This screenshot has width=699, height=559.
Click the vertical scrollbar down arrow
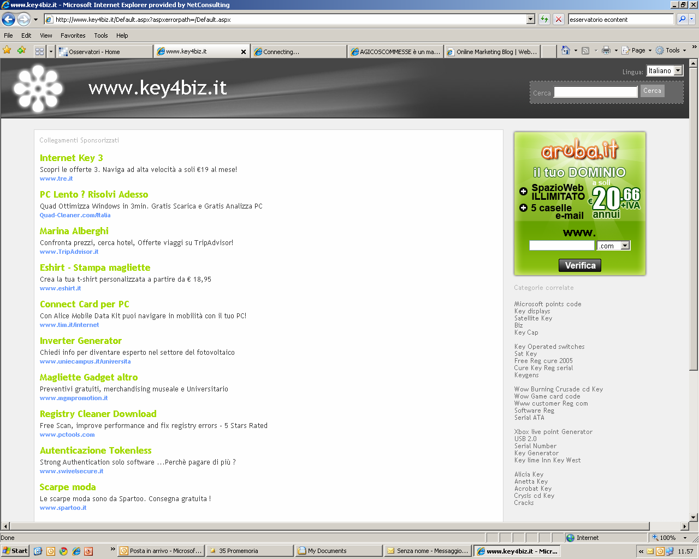coord(694,517)
